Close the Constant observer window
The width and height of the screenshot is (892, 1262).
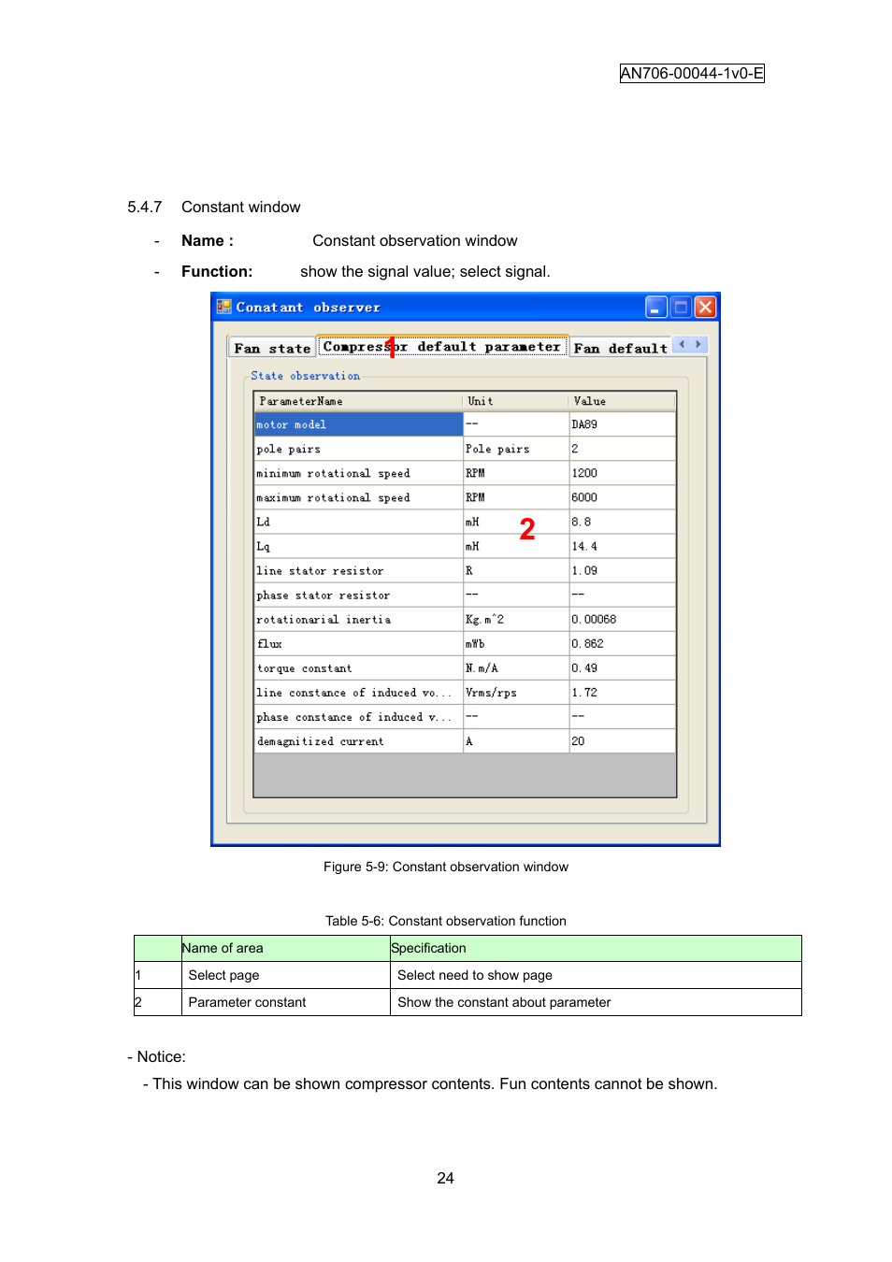click(x=705, y=307)
